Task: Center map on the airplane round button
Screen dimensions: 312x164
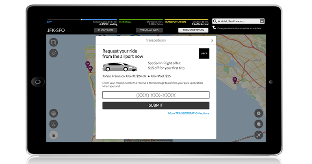Action: 259,135
